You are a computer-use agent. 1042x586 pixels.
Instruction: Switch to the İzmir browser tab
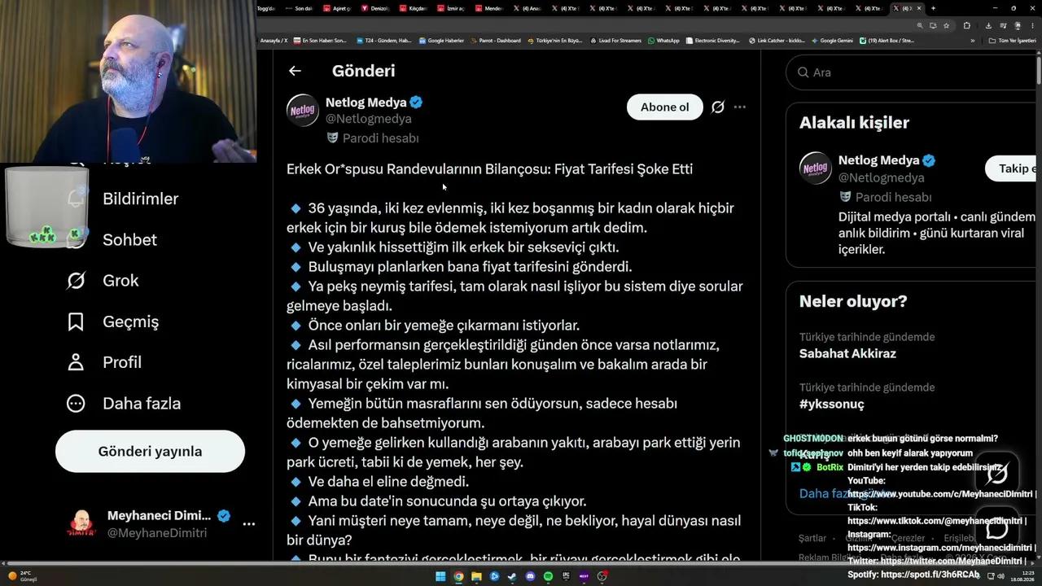[x=450, y=8]
